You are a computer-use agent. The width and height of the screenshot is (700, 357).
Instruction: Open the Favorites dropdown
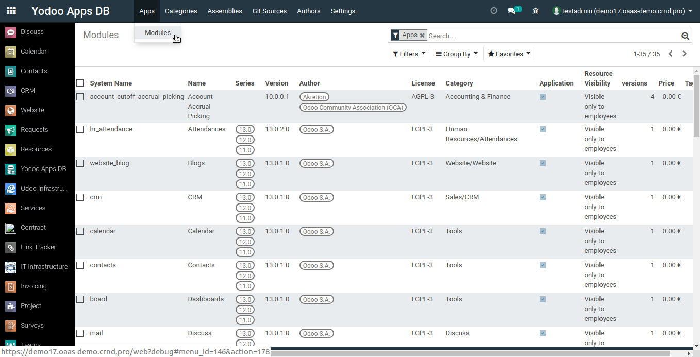pos(509,54)
